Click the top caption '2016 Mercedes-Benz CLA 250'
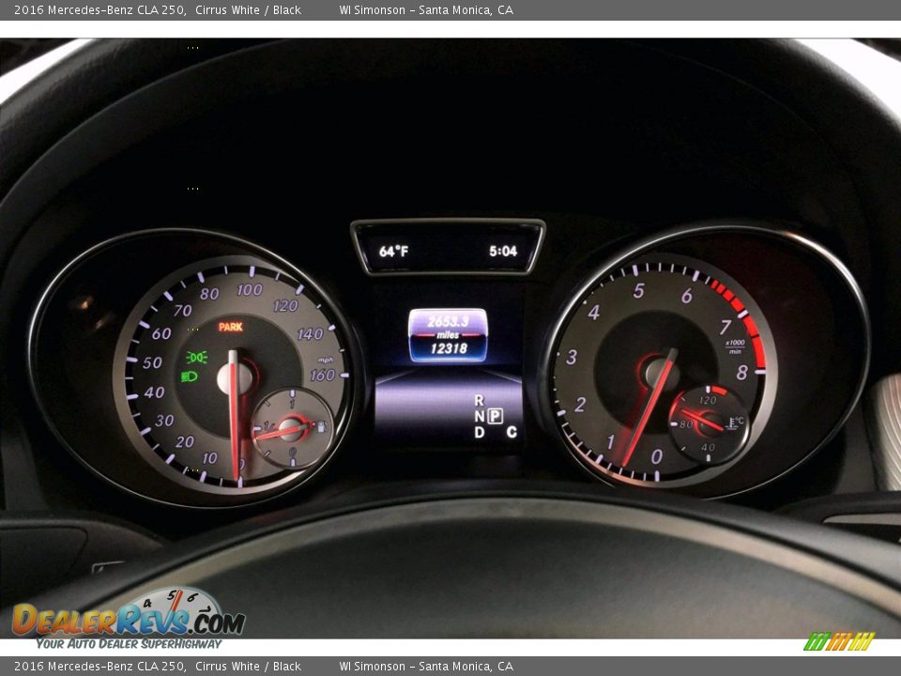The width and height of the screenshot is (901, 676). coord(99,9)
